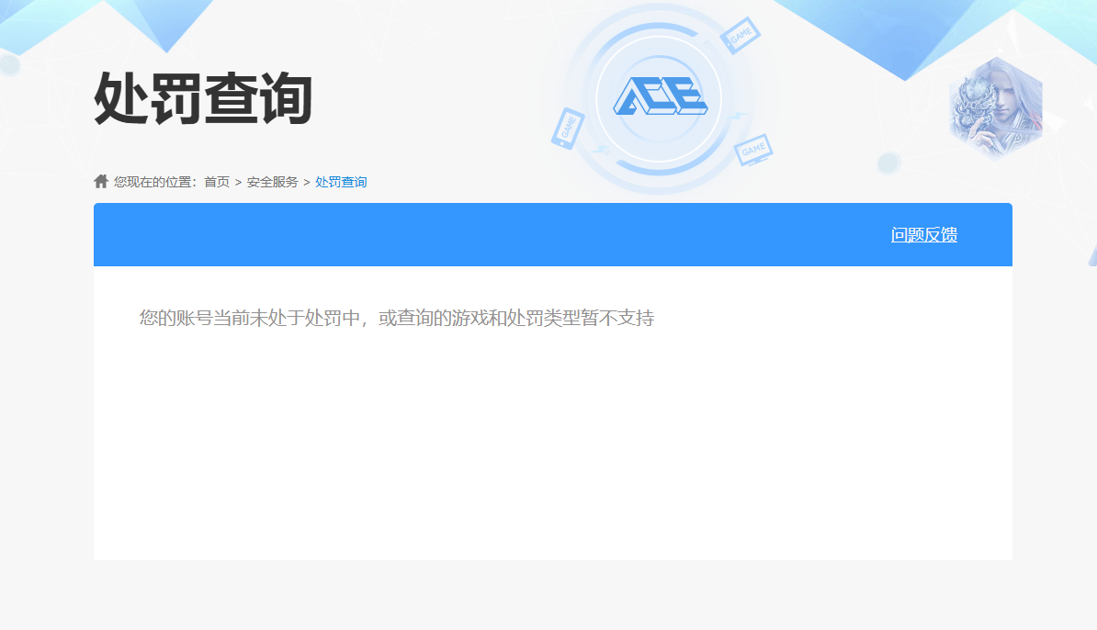The height and width of the screenshot is (630, 1097).
Task: Click the ACE logo in the banner
Action: (659, 96)
